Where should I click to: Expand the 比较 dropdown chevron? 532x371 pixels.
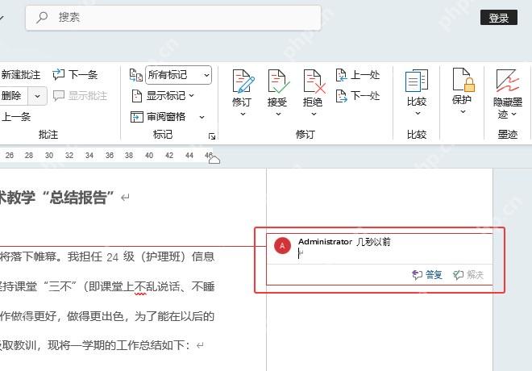tap(418, 113)
